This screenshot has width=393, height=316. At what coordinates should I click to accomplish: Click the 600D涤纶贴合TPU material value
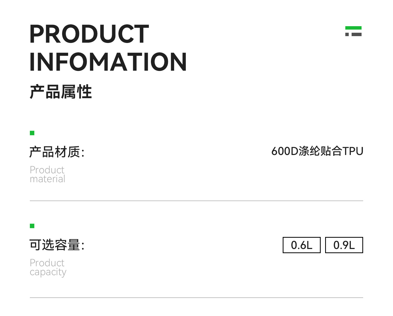point(317,151)
